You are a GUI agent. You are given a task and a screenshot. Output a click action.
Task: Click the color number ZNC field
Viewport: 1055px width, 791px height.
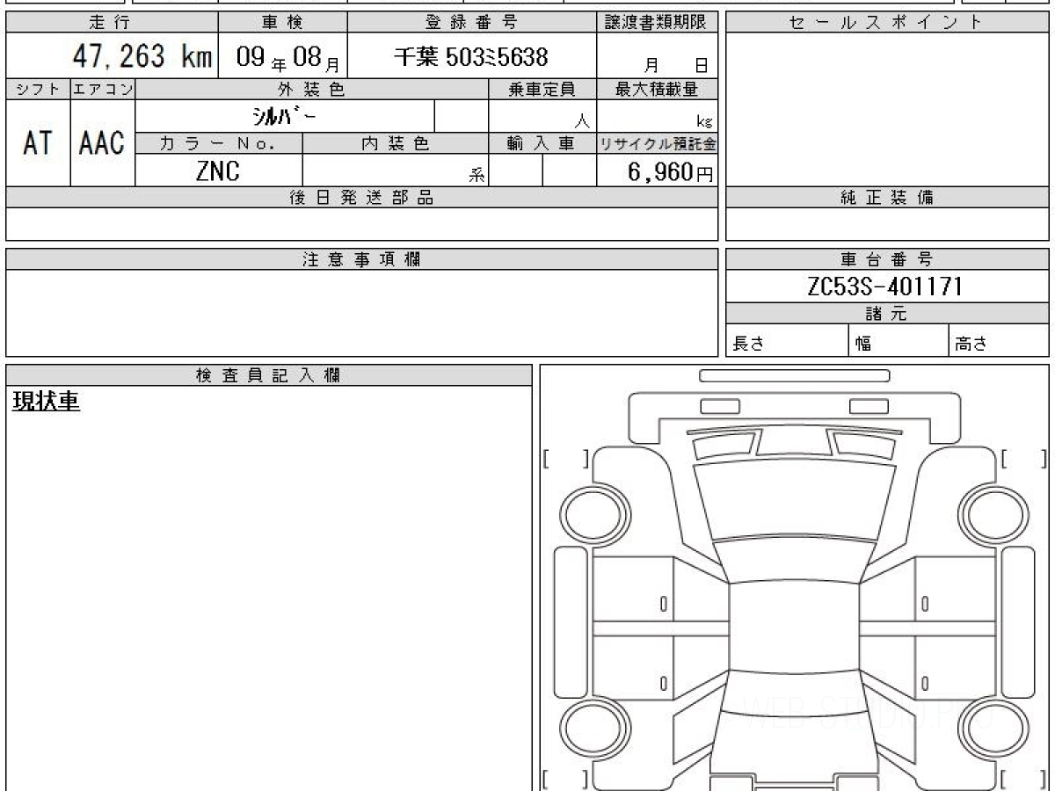[x=218, y=171]
